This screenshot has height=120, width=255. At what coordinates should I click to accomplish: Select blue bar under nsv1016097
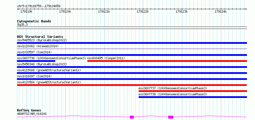132,79
